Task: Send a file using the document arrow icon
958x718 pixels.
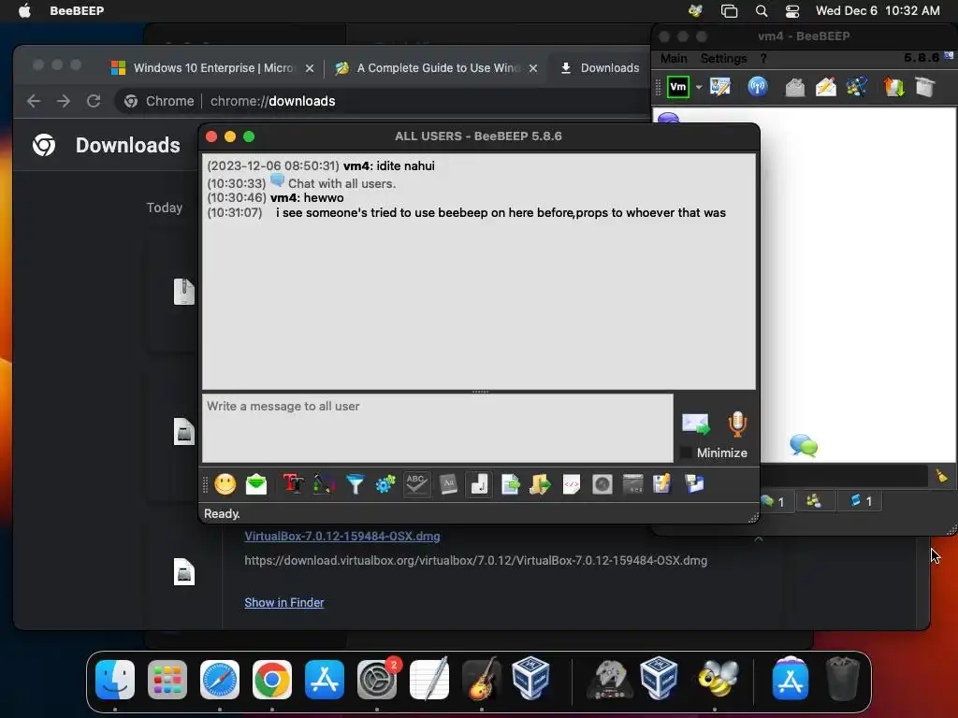Action: [510, 484]
